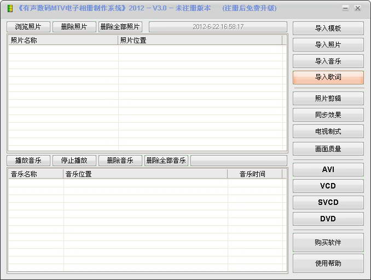Open 画面质量 picture quality settings

328,148
